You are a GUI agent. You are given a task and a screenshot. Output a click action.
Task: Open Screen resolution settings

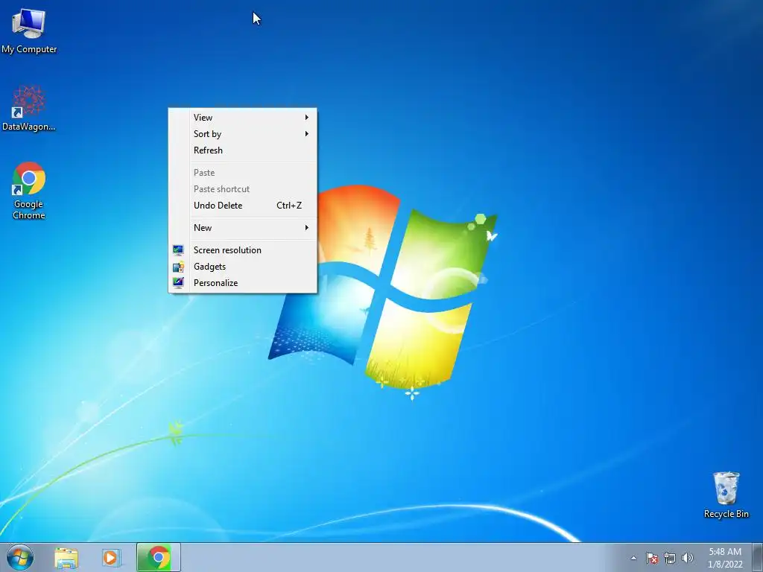pyautogui.click(x=243, y=250)
